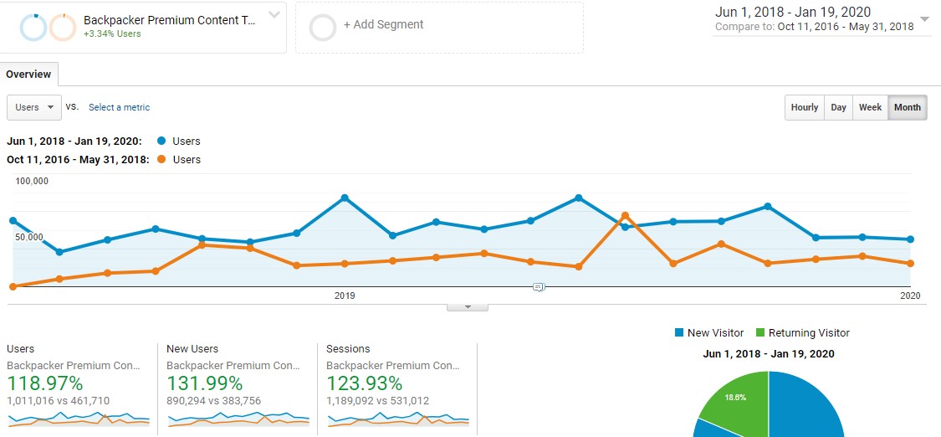Image resolution: width=941 pixels, height=437 pixels.
Task: Click the blue New Visitor legend square
Action: coord(678,332)
